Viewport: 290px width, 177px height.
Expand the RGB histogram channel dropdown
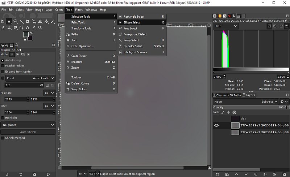pyautogui.click(x=226, y=26)
